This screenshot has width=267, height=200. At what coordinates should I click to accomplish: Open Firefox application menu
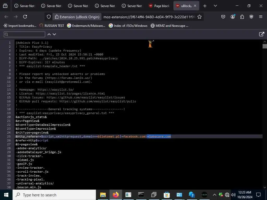click(x=261, y=17)
